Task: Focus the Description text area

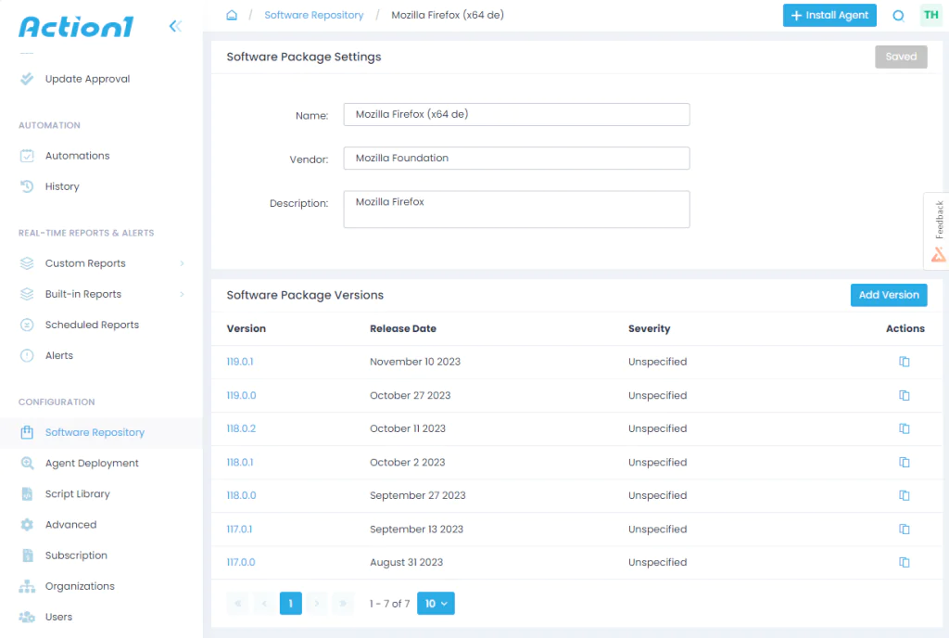Action: click(516, 210)
